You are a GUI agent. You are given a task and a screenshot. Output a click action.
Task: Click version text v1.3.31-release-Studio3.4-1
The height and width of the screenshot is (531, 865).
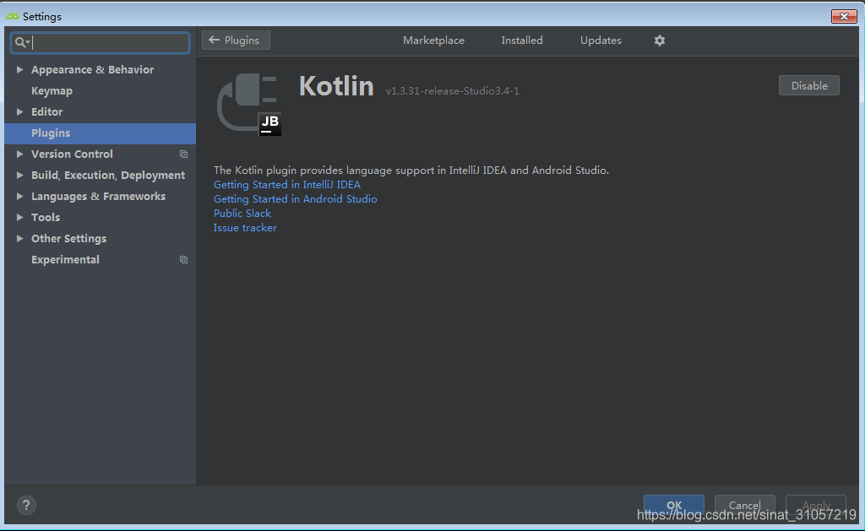[453, 91]
